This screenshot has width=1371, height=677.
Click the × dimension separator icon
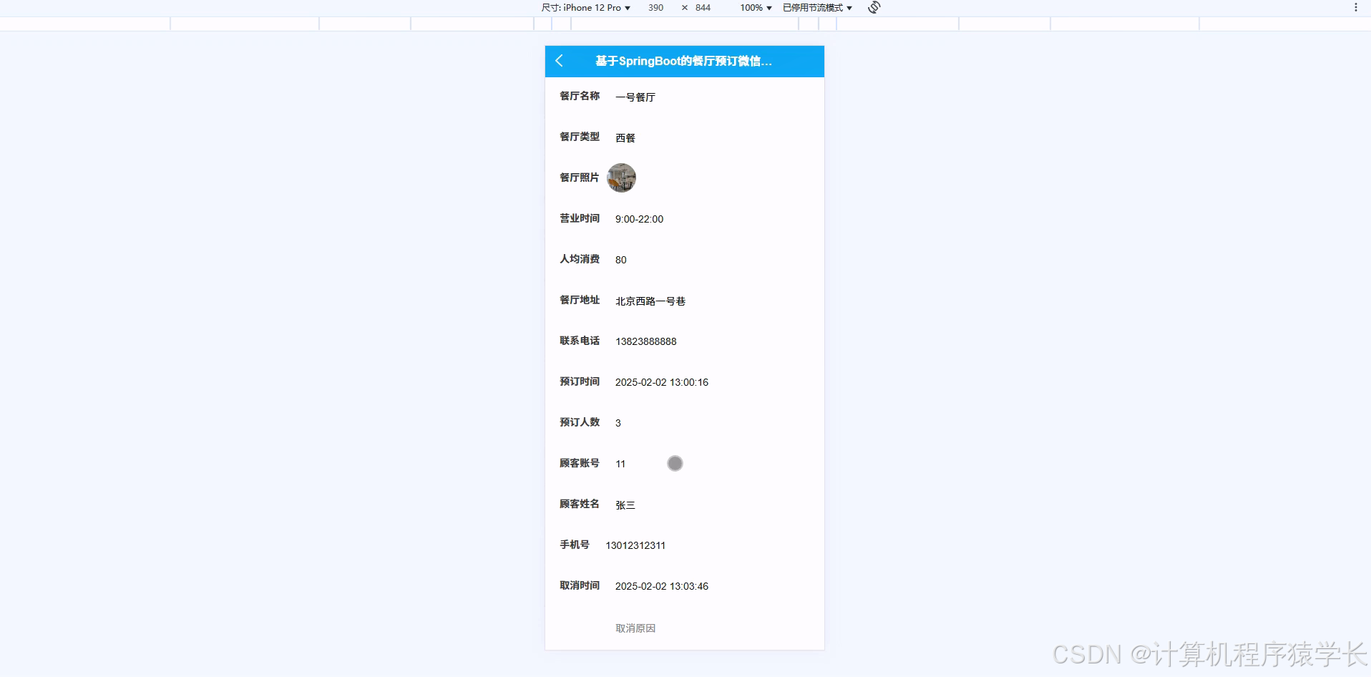[683, 8]
